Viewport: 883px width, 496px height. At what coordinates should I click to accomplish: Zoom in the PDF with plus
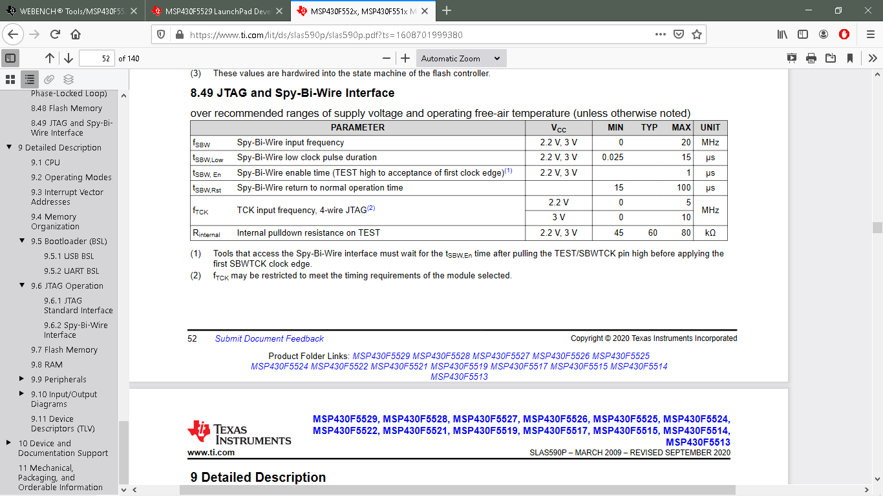405,58
